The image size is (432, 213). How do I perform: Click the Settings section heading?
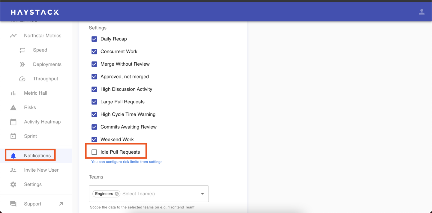(x=97, y=28)
